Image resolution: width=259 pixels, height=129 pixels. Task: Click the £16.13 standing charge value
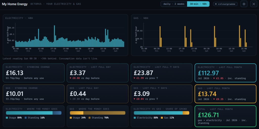click(x=14, y=73)
